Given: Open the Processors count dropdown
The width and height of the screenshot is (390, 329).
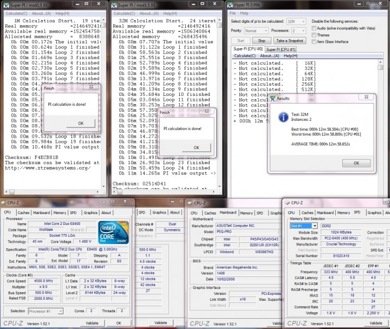Looking at the screenshot, I should [298, 31].
